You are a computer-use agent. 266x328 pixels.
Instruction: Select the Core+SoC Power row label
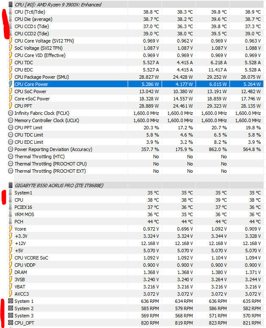click(x=32, y=99)
